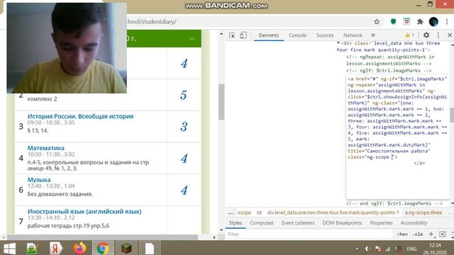The width and height of the screenshot is (454, 255).
Task: Select the td breadcrumb item
Action: tap(259, 212)
